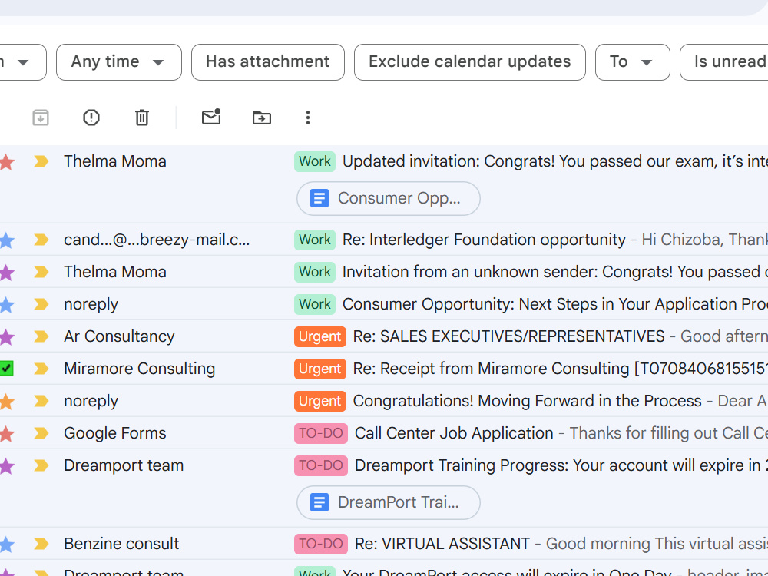
Task: Open Dreamport Training Progress email
Action: click(561, 466)
